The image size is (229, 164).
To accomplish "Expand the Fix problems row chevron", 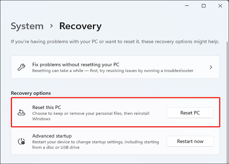I will pyautogui.click(x=211, y=67).
